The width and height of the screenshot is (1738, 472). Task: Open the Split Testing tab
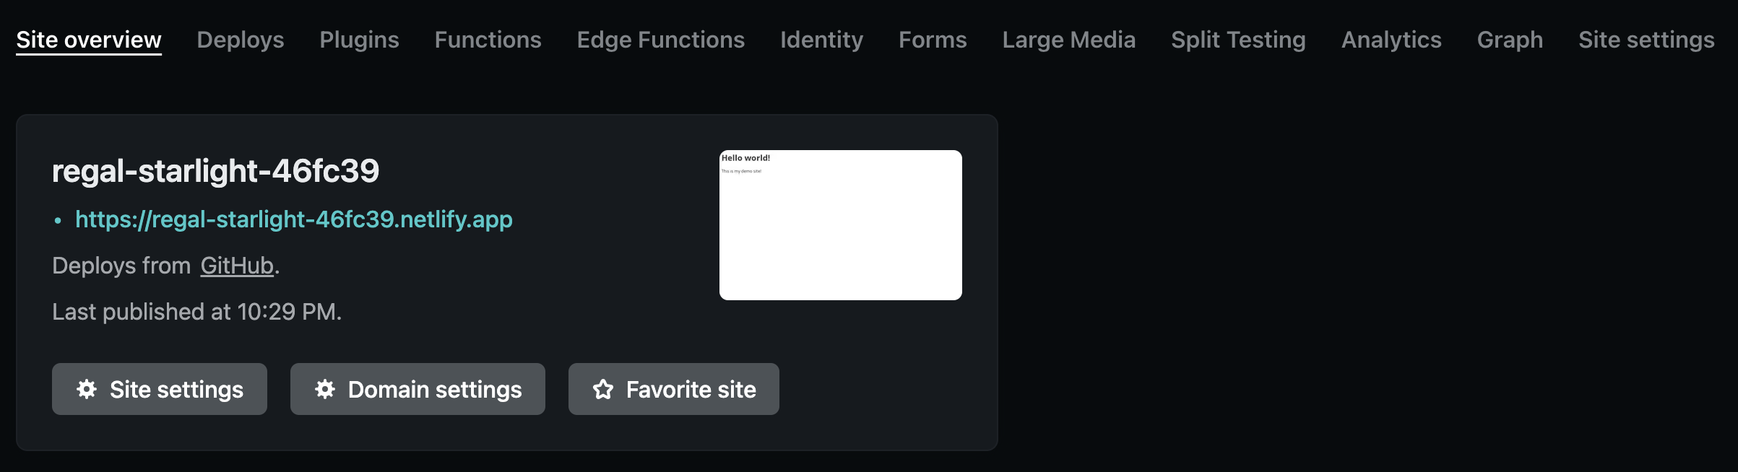[1239, 40]
